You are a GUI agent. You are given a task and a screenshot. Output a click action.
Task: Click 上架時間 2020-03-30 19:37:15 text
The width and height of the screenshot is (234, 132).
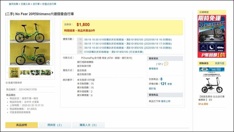coord(27,105)
